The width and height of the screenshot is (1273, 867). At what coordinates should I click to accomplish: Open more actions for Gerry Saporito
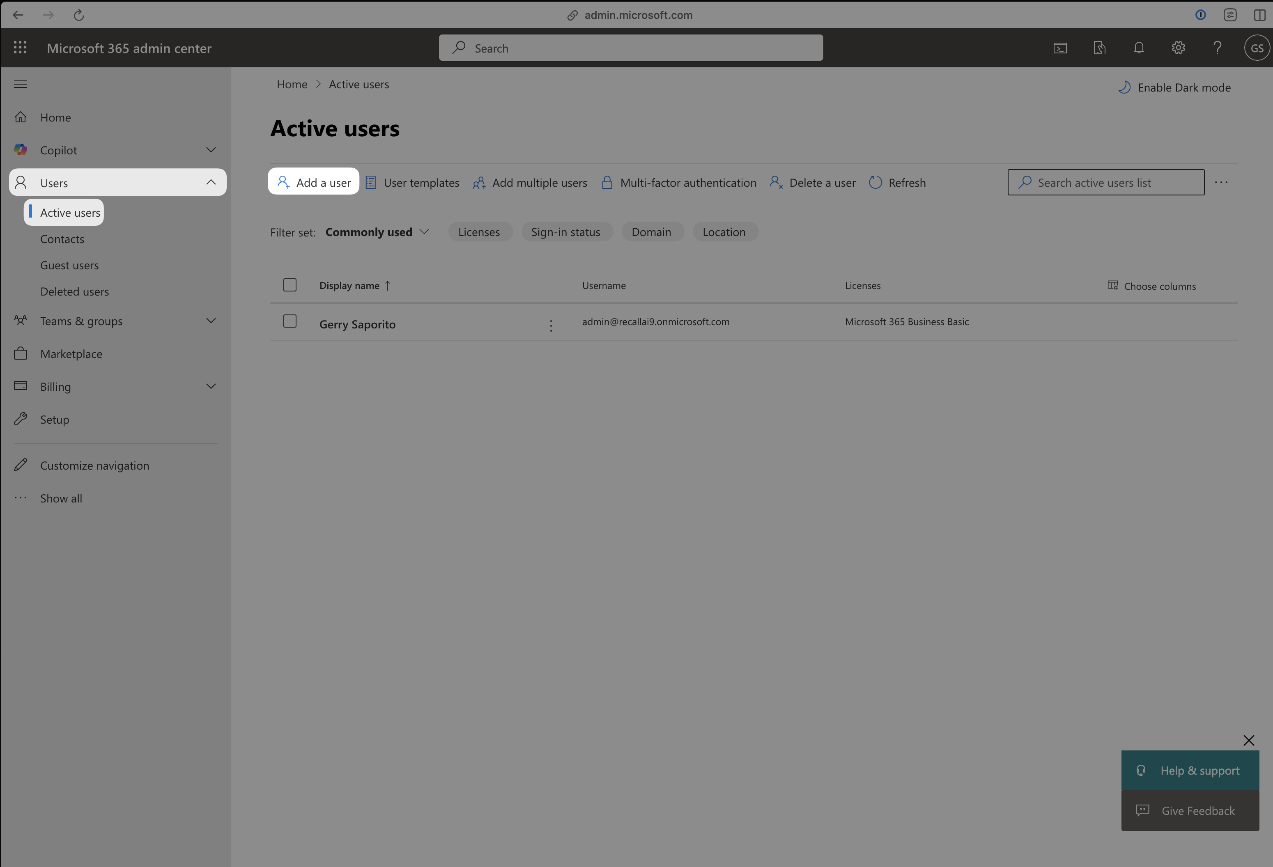click(551, 326)
